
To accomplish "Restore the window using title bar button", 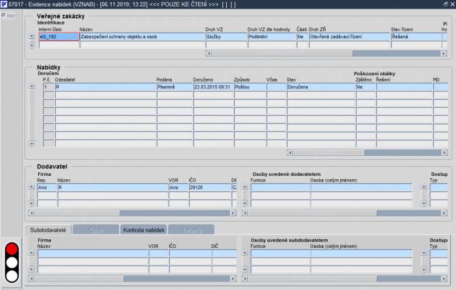I will click(x=446, y=5).
